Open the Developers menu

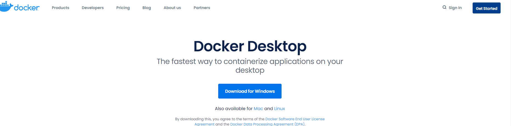(93, 8)
